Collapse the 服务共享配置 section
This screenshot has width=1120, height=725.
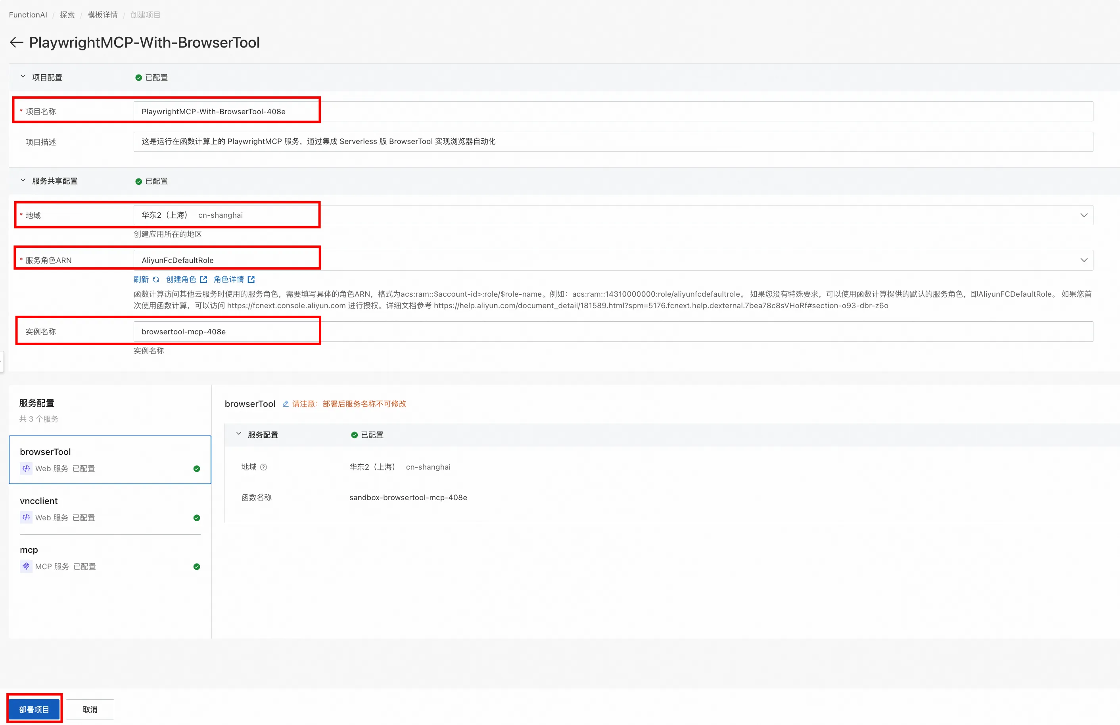(23, 181)
